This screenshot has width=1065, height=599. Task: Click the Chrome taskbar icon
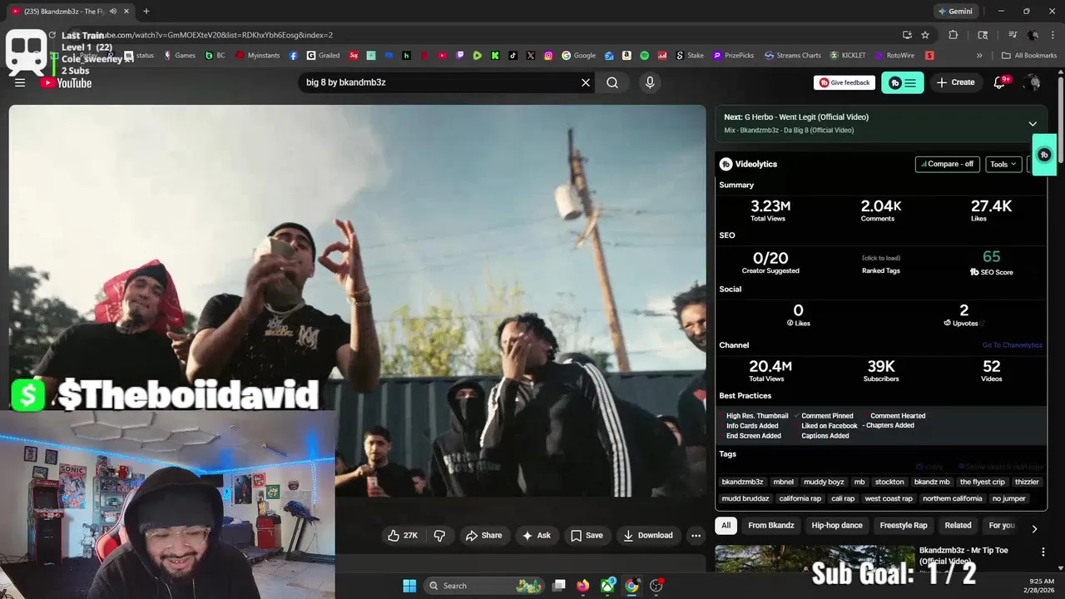(x=632, y=586)
